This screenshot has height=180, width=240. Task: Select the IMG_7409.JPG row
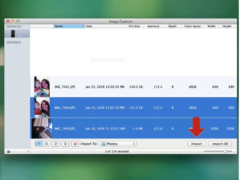click(x=120, y=128)
